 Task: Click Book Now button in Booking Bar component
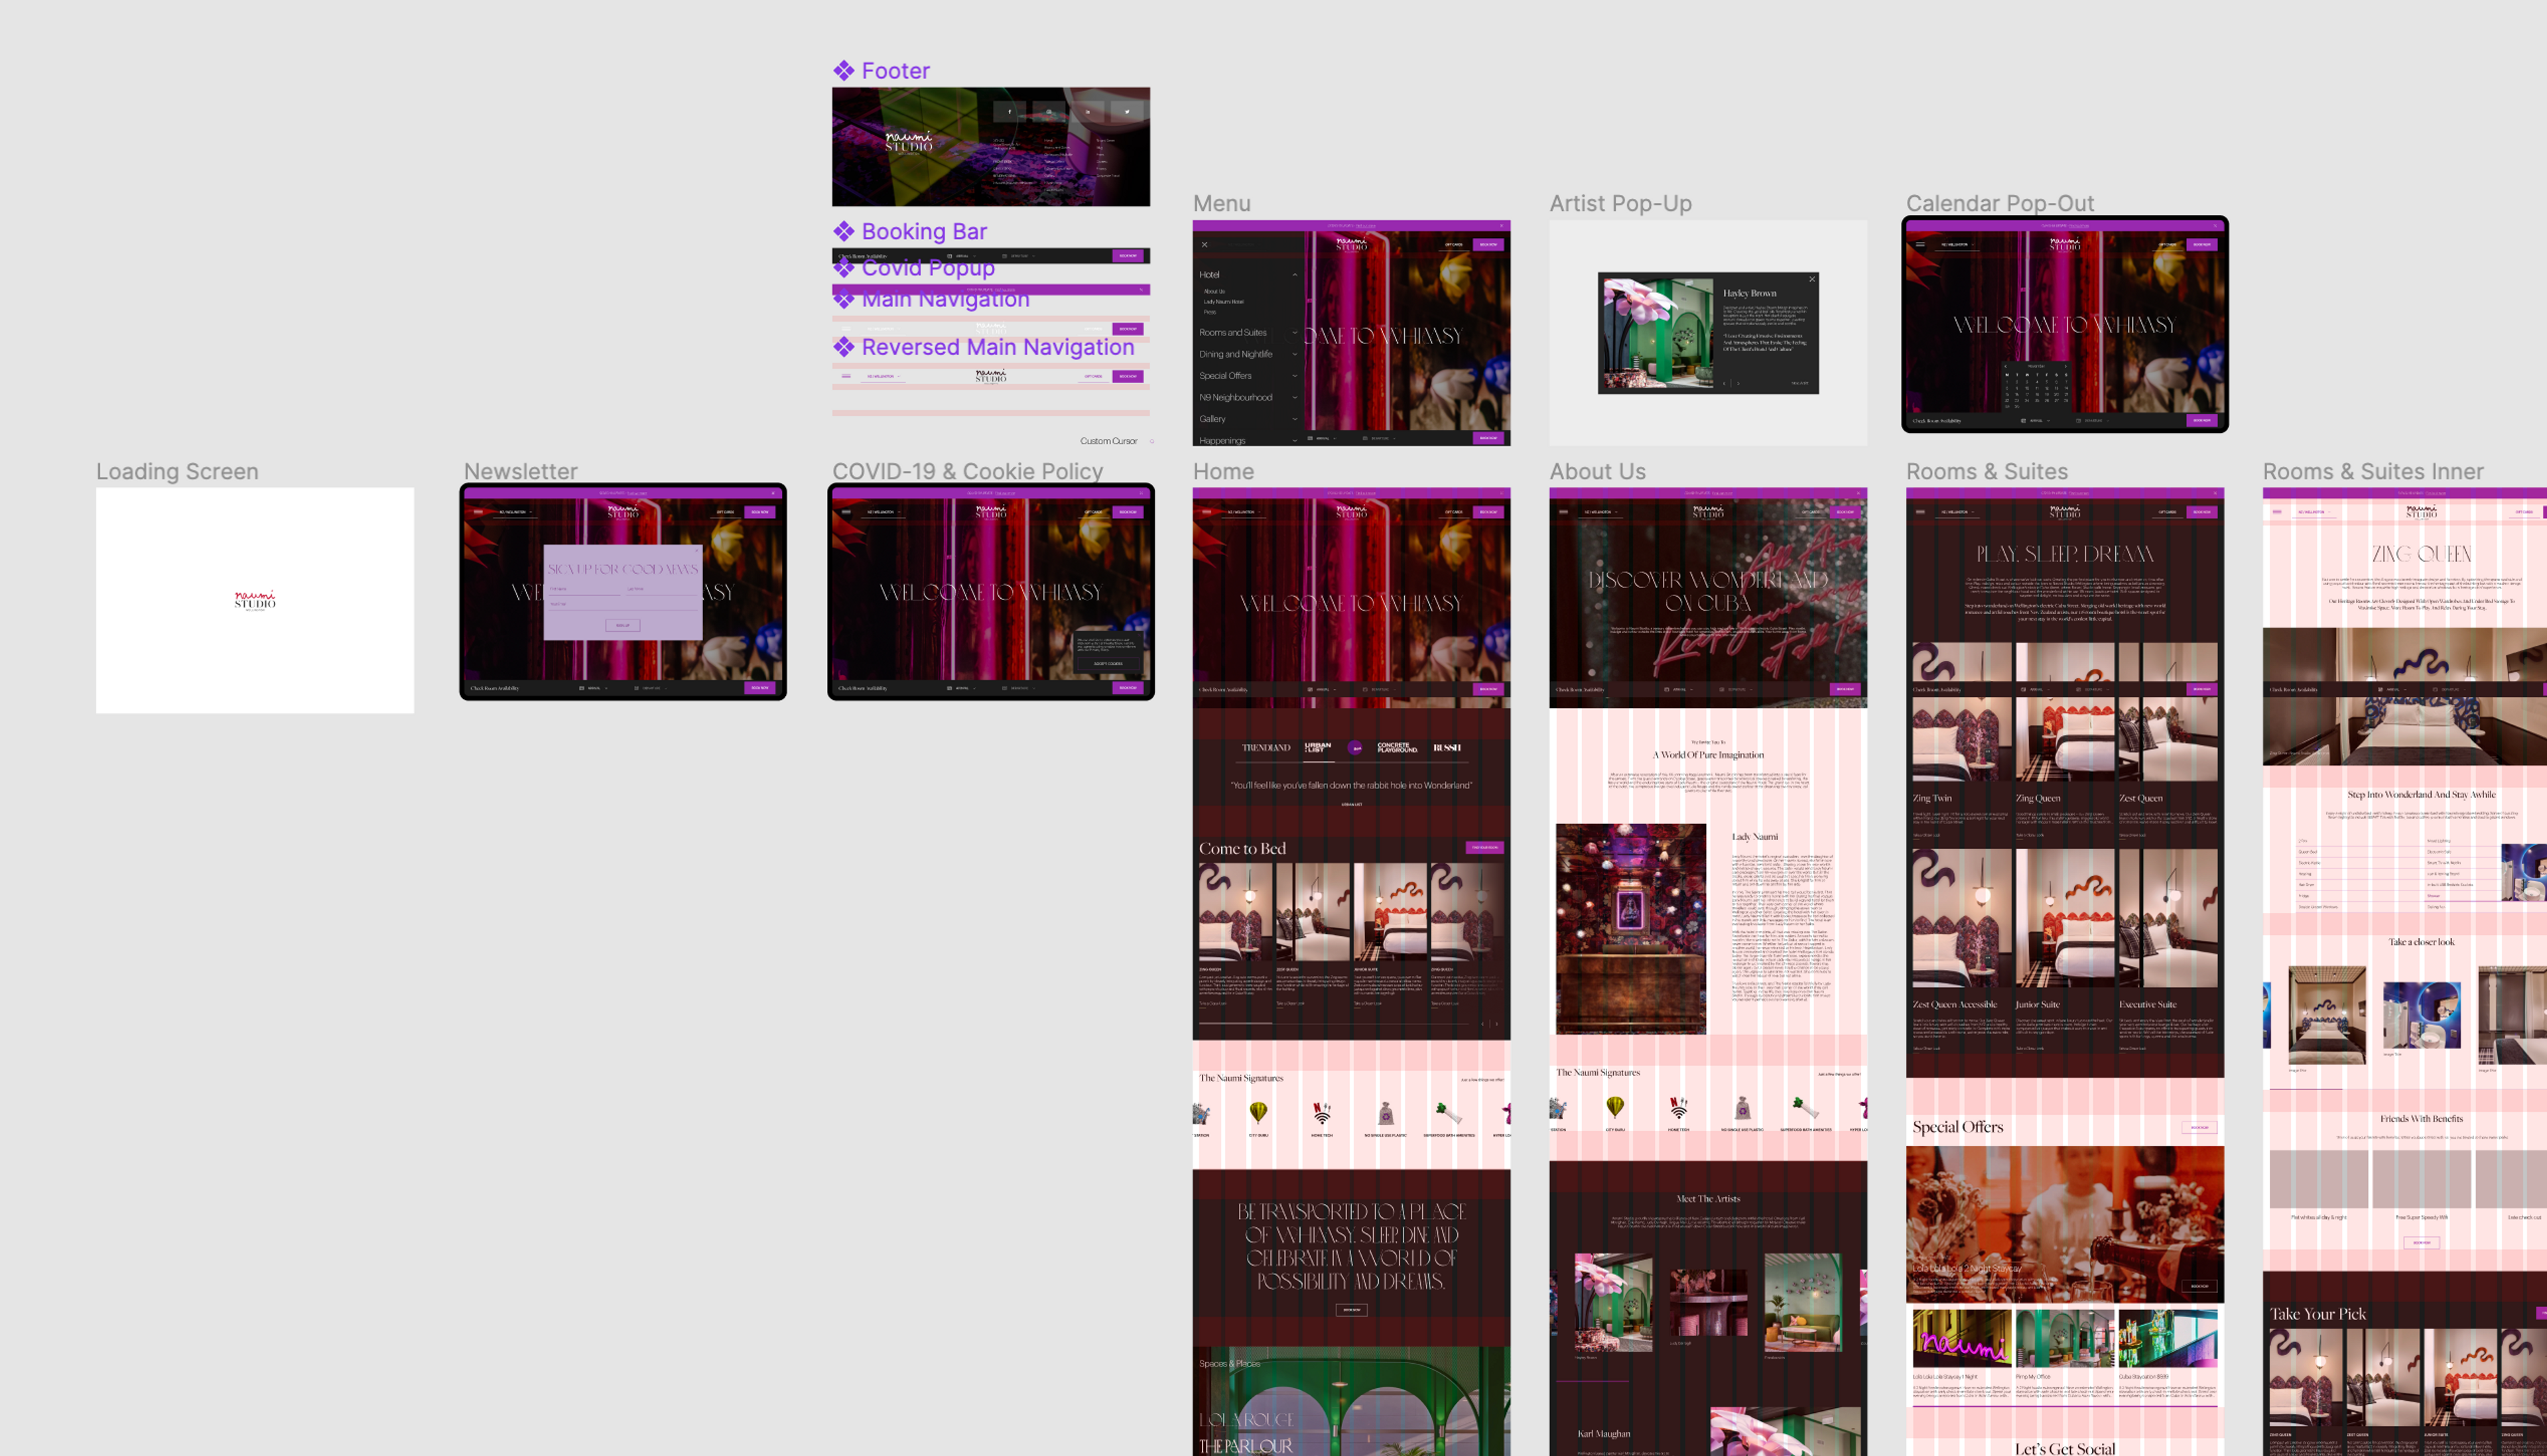pyautogui.click(x=1128, y=256)
